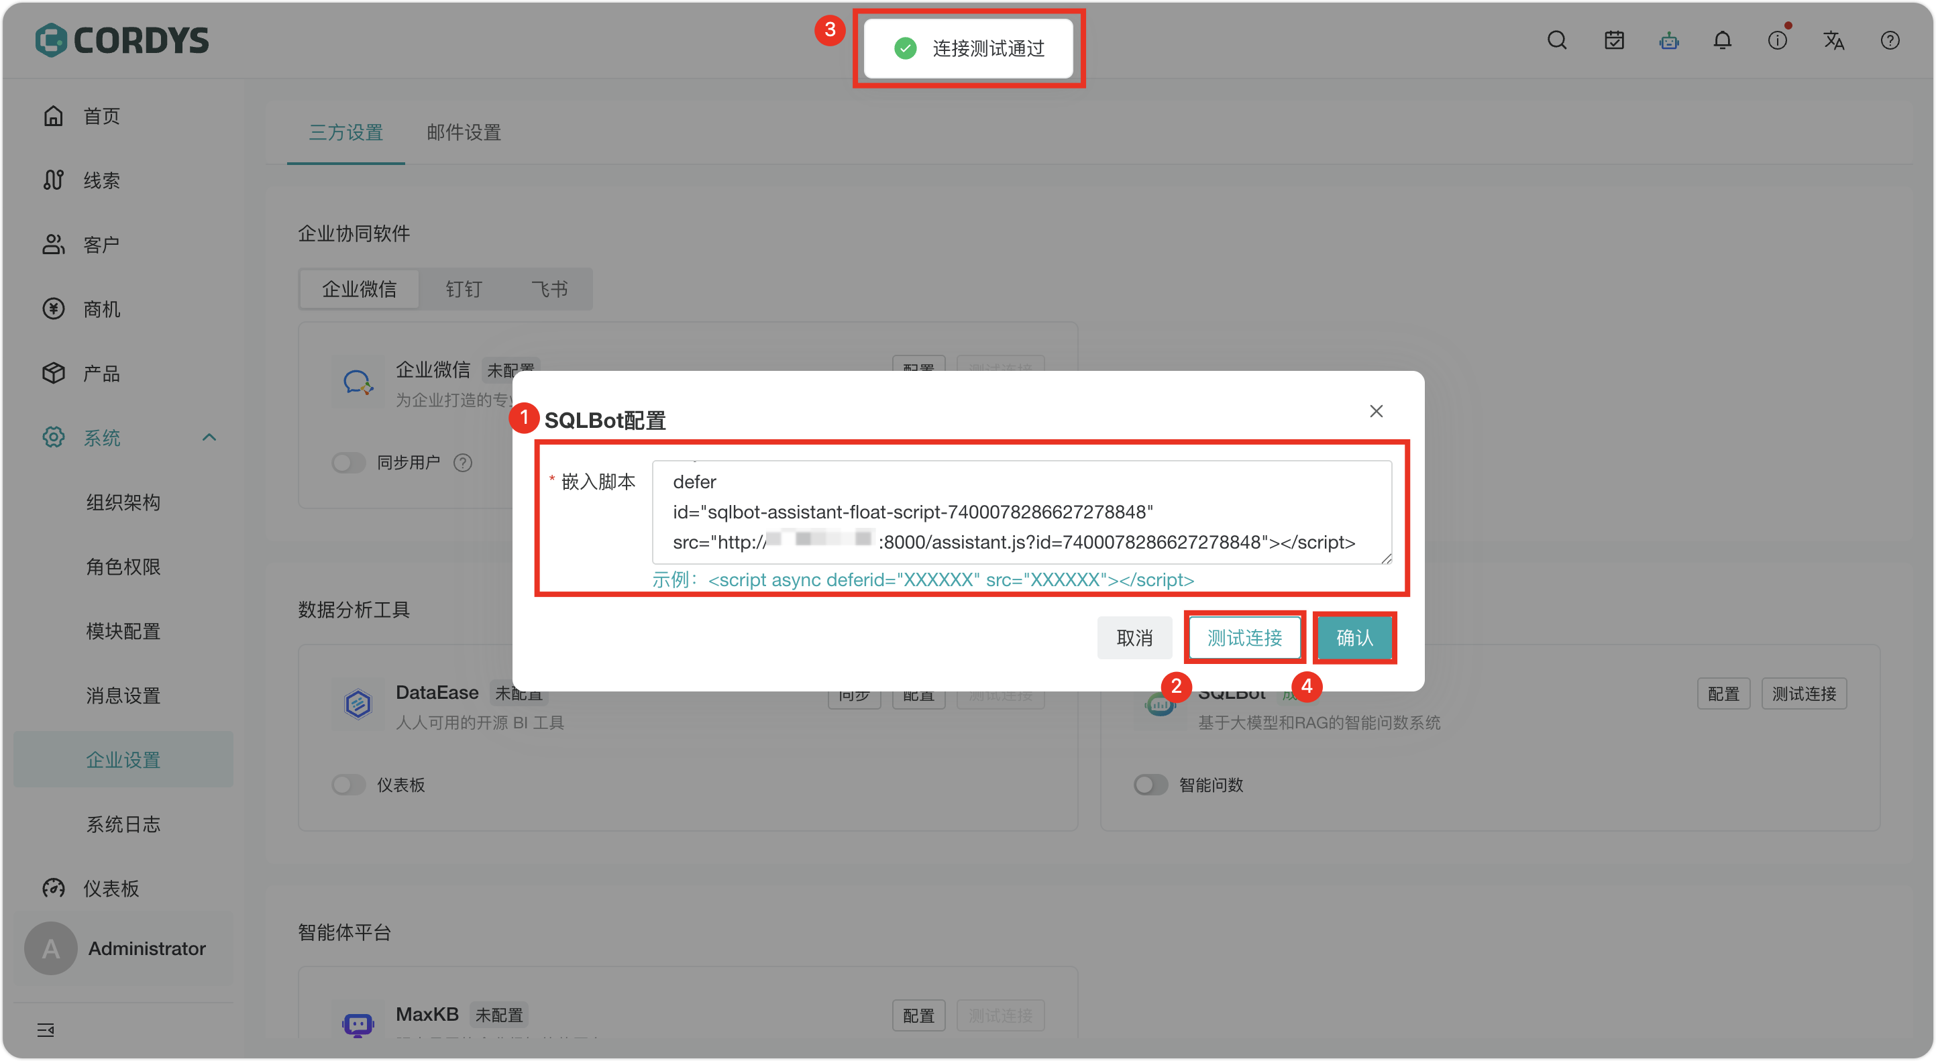Open 商机 from the sidebar

pyautogui.click(x=101, y=308)
